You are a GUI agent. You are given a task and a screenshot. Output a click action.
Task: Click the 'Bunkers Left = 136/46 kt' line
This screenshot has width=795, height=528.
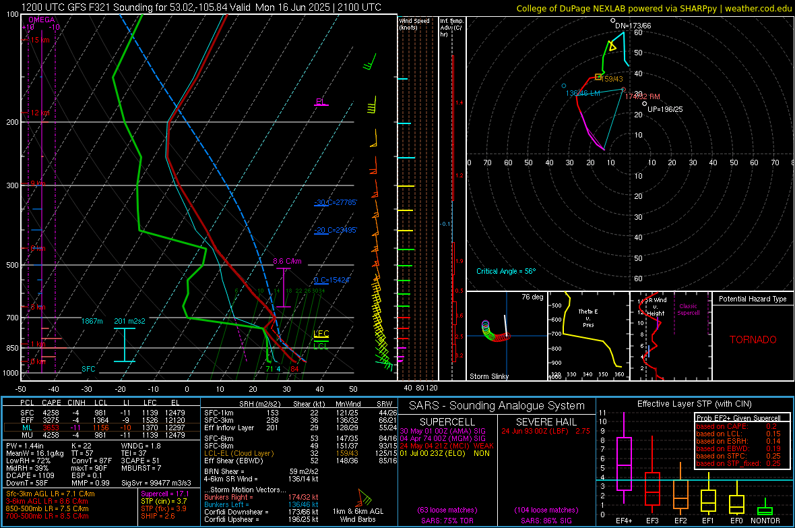(261, 504)
